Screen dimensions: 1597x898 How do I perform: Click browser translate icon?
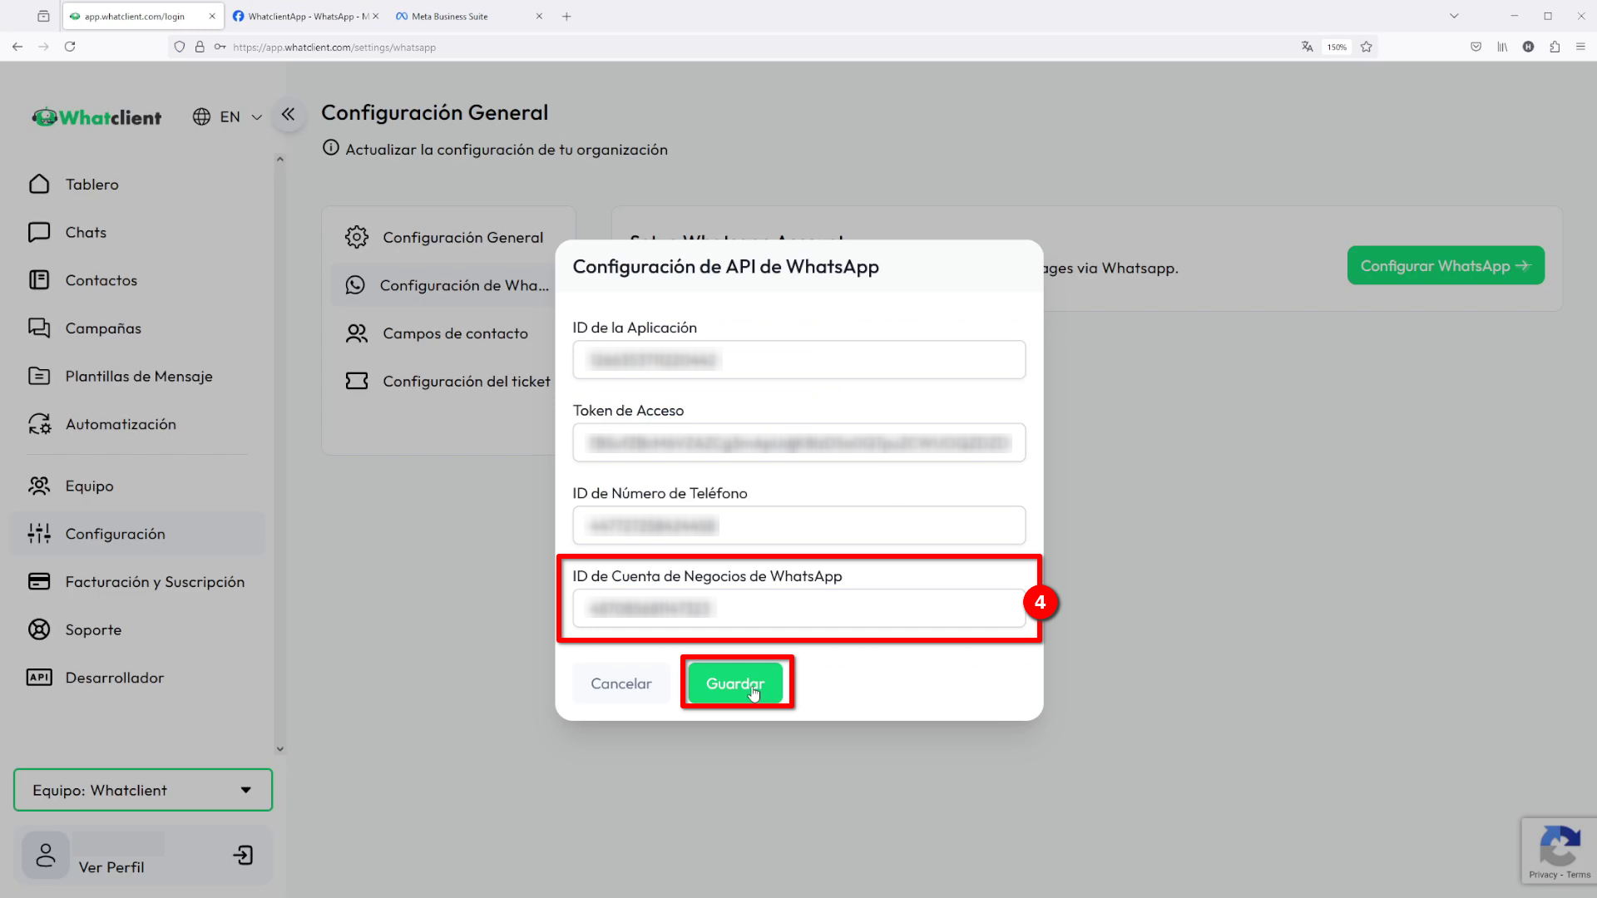tap(1307, 47)
